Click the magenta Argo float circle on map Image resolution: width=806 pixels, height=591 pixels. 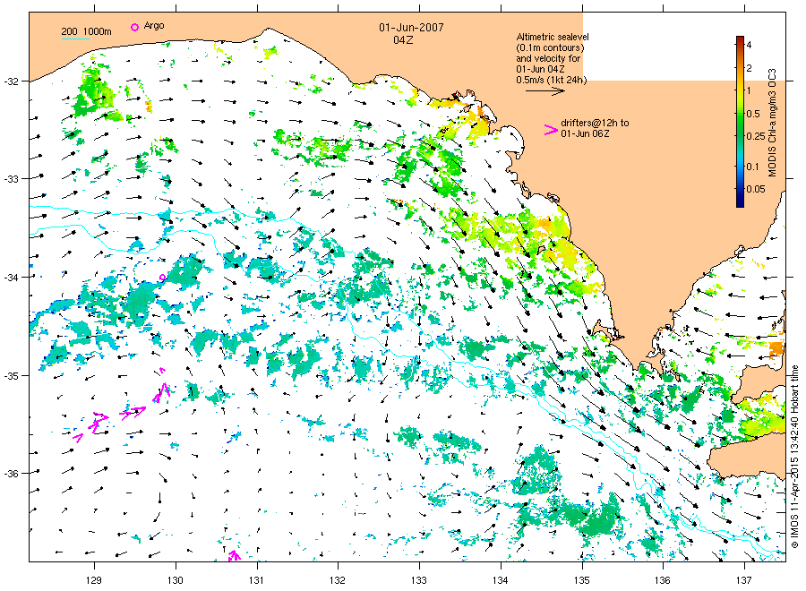pos(162,278)
